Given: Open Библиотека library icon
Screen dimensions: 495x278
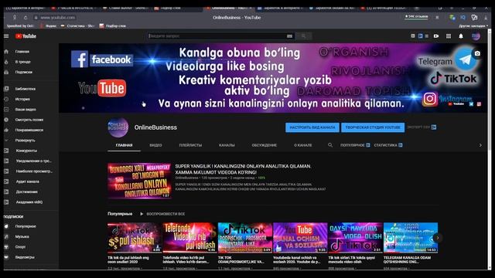Looking at the screenshot, I should click(x=6, y=89).
